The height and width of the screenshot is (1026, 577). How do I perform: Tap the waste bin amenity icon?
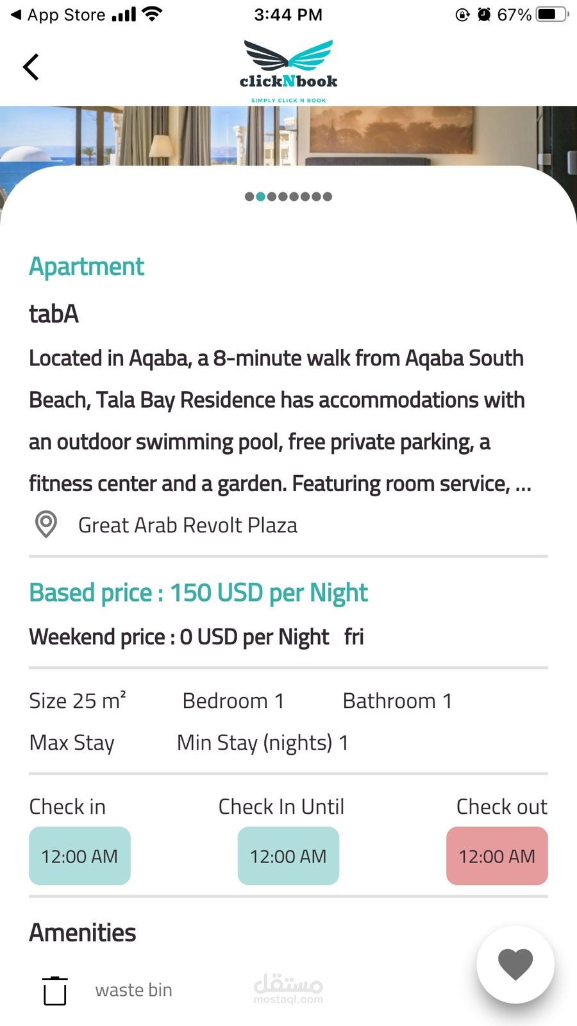(x=55, y=990)
